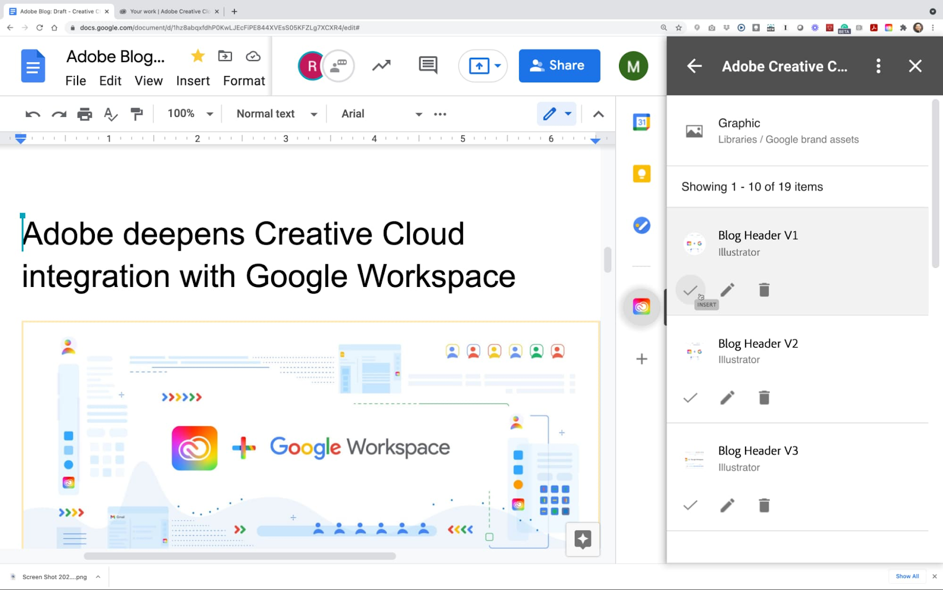Open the 100% zoom level dropdown
The height and width of the screenshot is (590, 943).
click(189, 114)
